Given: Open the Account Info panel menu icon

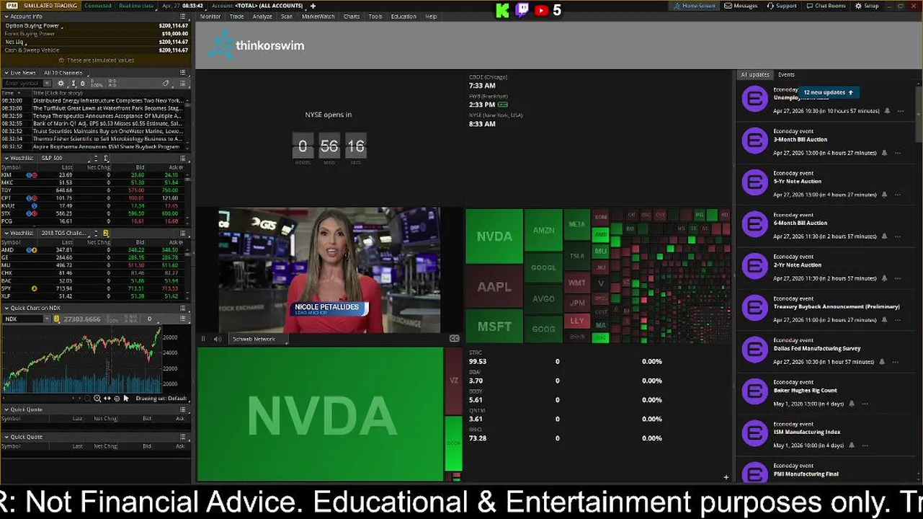Looking at the screenshot, I should click(183, 16).
